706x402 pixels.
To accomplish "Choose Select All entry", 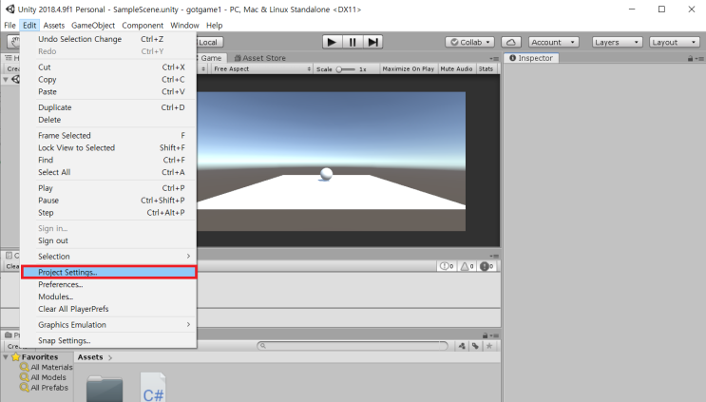I will pos(108,172).
